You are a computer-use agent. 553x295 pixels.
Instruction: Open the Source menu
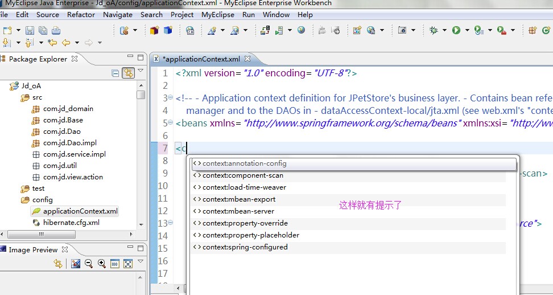point(48,14)
